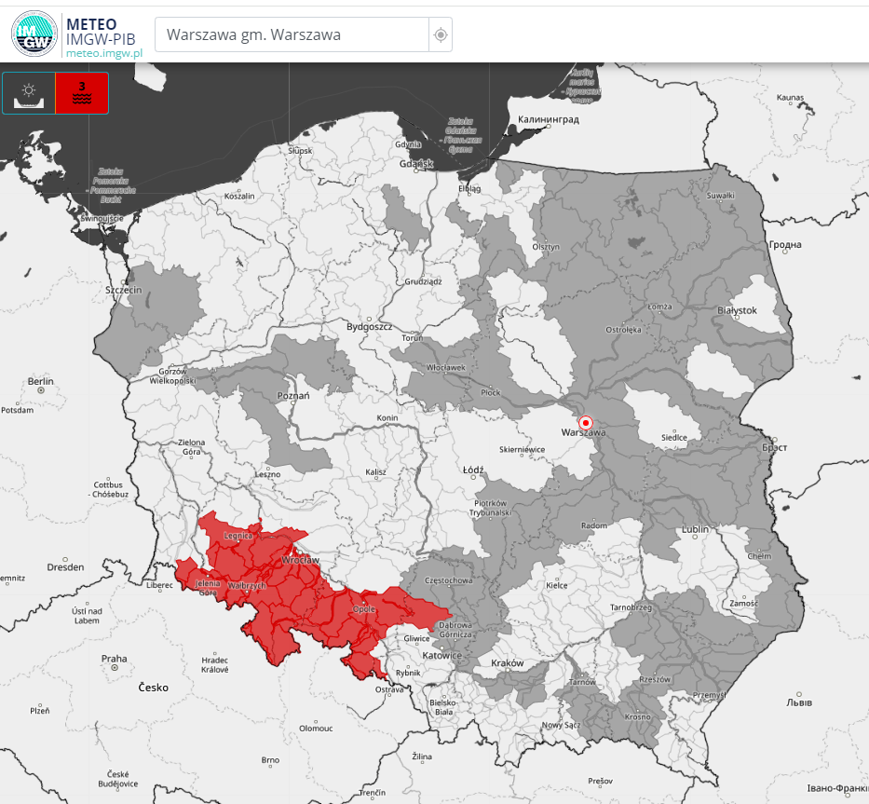Click the red warning area at Wrocław
869x804 pixels.
coord(301,566)
